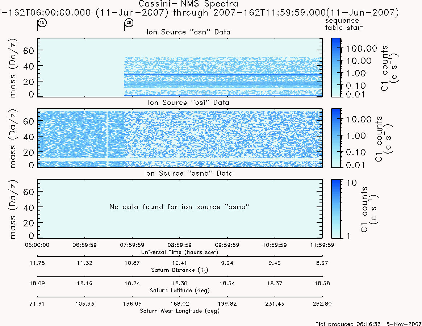This screenshot has width=422, height=326.
Task: Click the 'Ion Source "osi" Data' heading
Action: point(188,103)
